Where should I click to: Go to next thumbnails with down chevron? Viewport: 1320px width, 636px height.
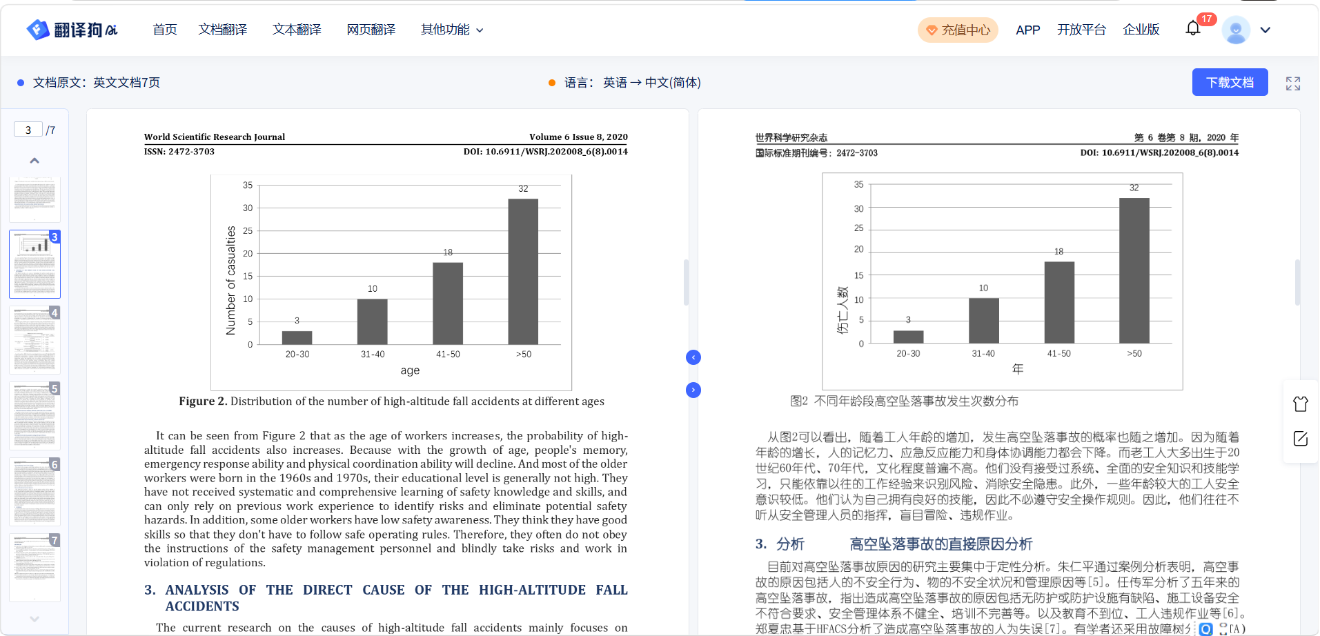click(x=35, y=619)
